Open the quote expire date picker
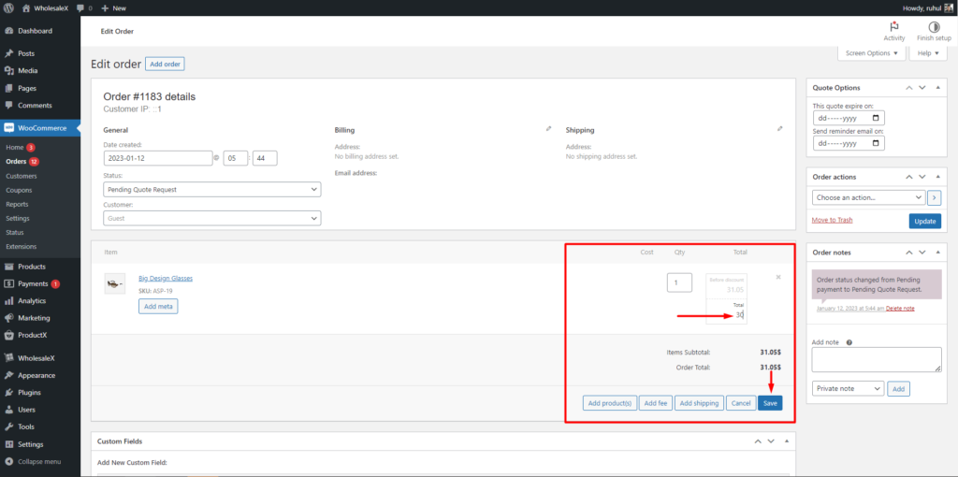The height and width of the screenshot is (477, 958). click(x=876, y=118)
